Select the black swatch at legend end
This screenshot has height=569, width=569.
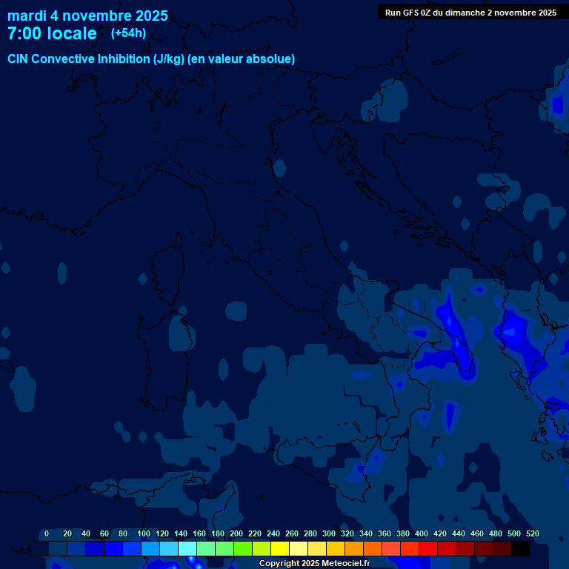click(521, 549)
